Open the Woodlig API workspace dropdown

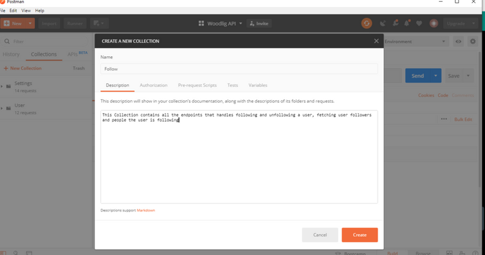pyautogui.click(x=225, y=23)
